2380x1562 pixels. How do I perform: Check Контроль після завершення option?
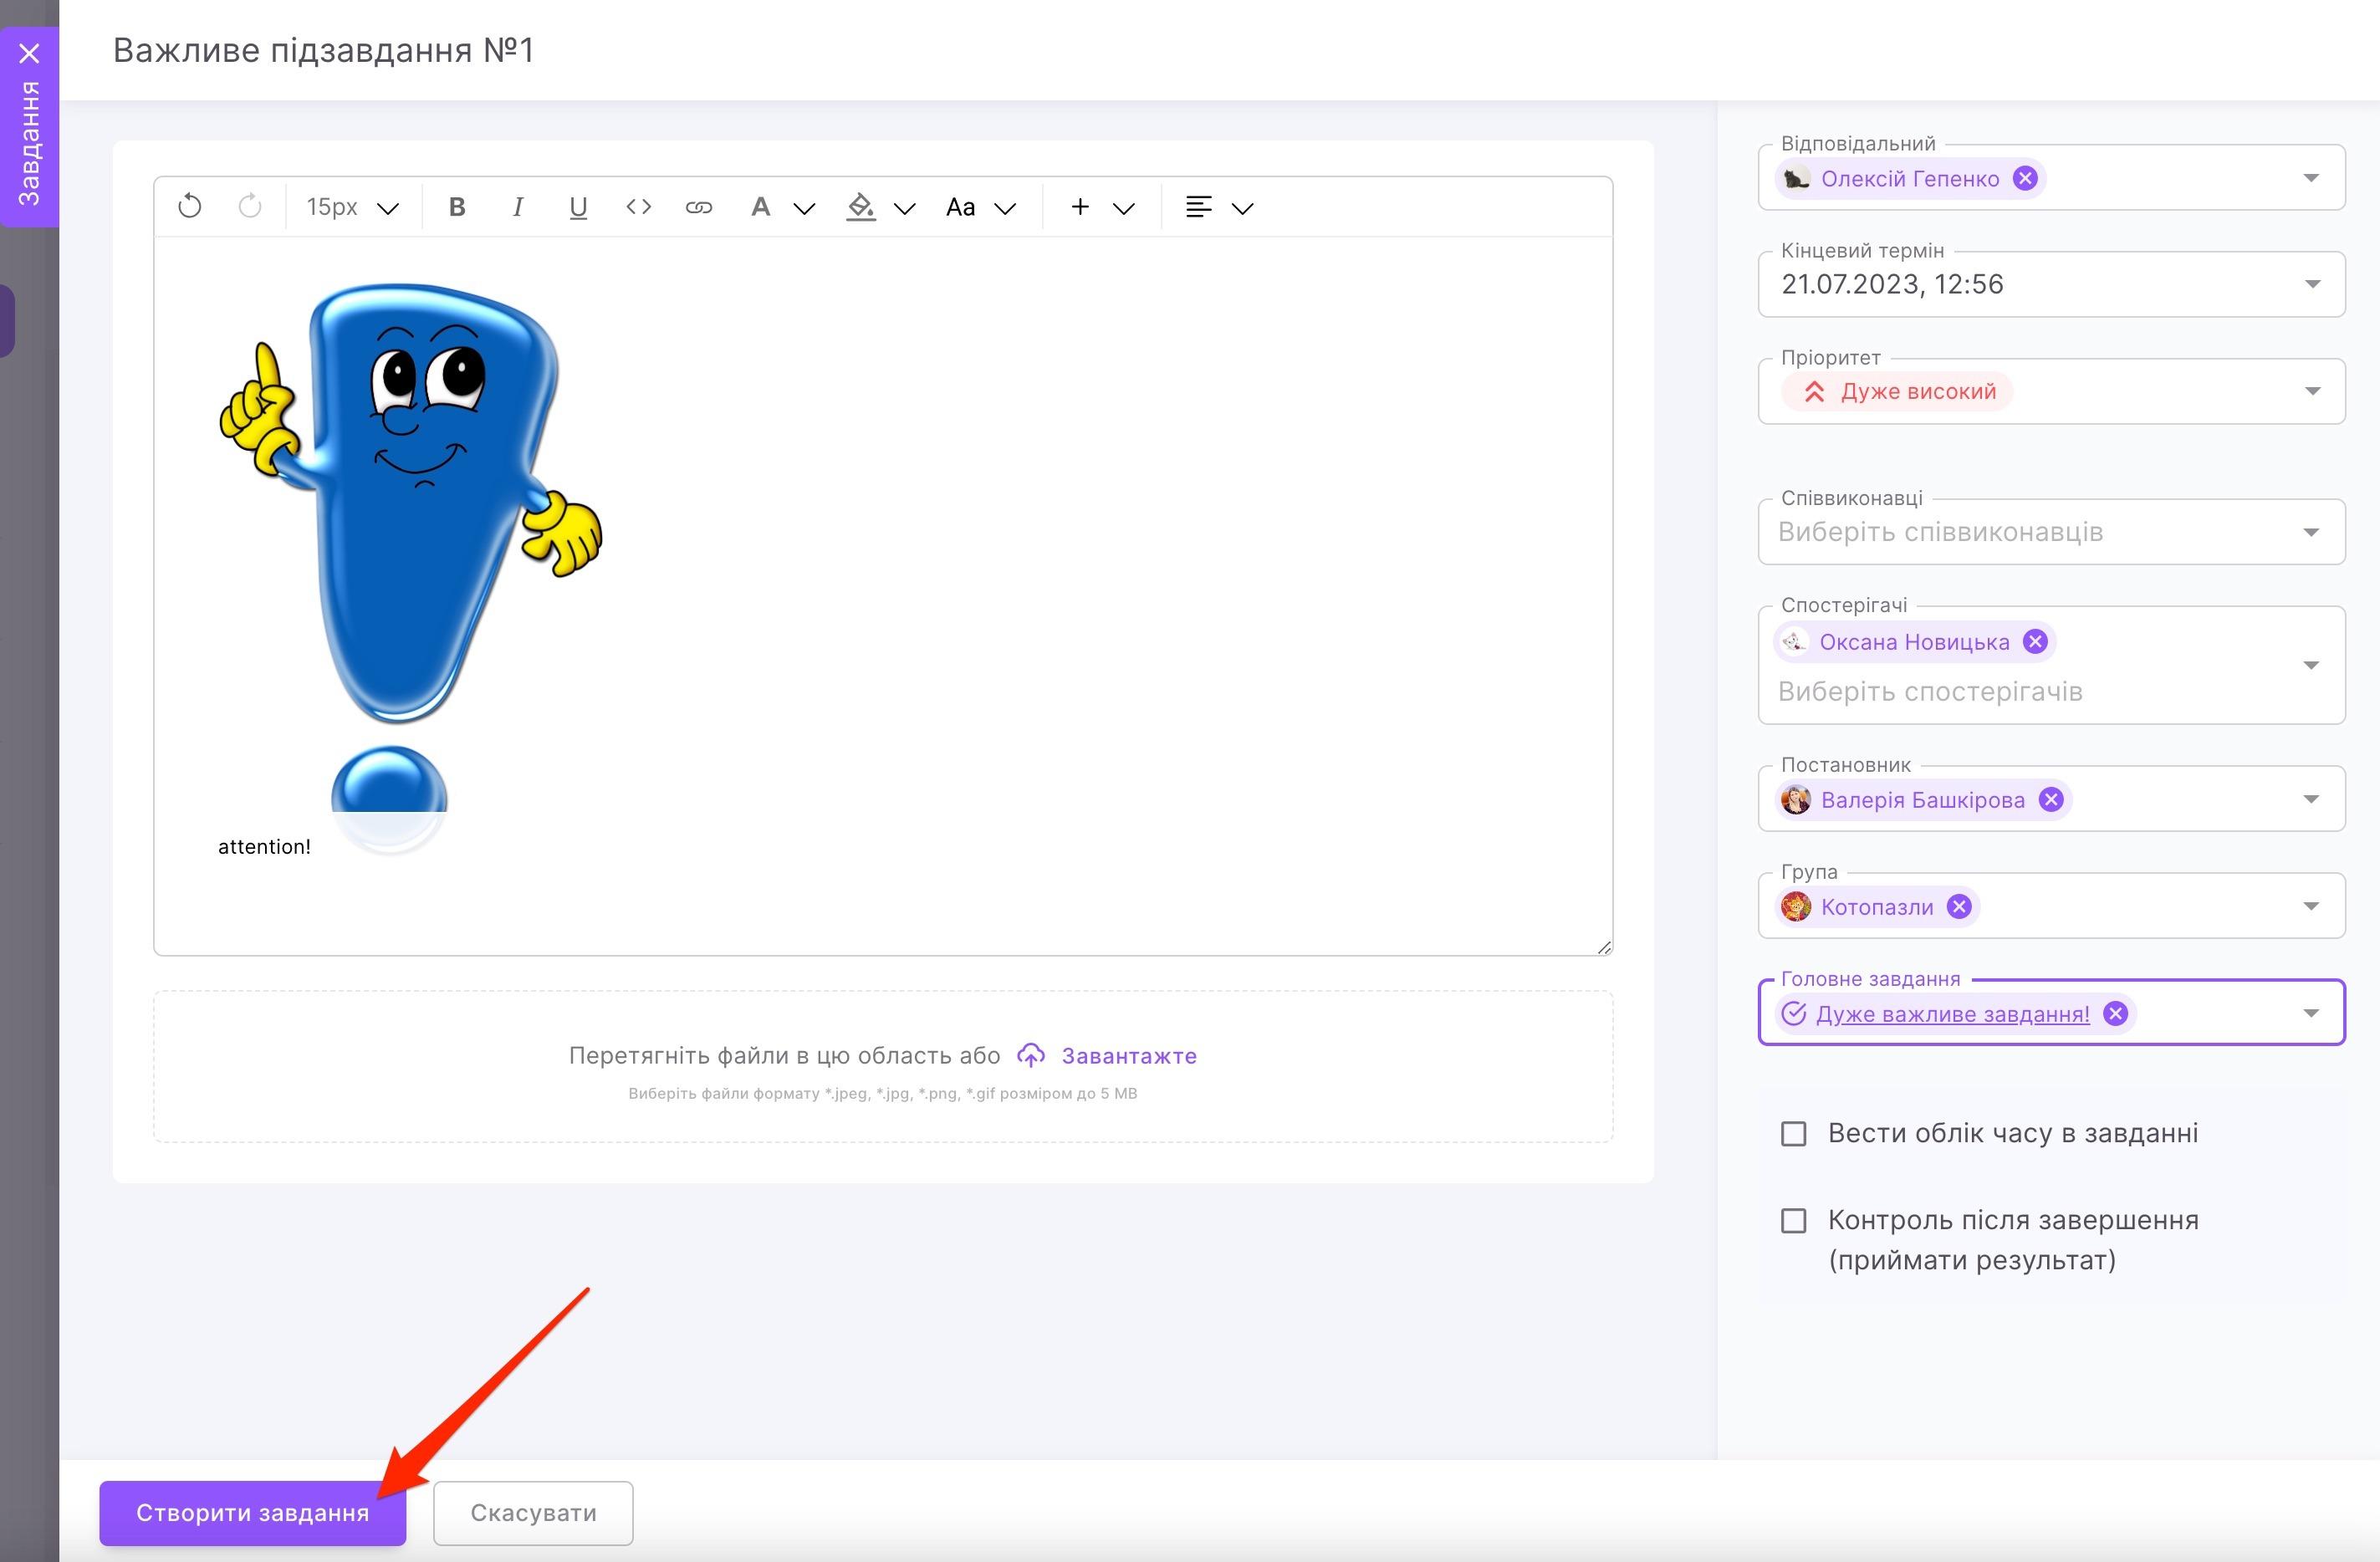pyautogui.click(x=1794, y=1221)
